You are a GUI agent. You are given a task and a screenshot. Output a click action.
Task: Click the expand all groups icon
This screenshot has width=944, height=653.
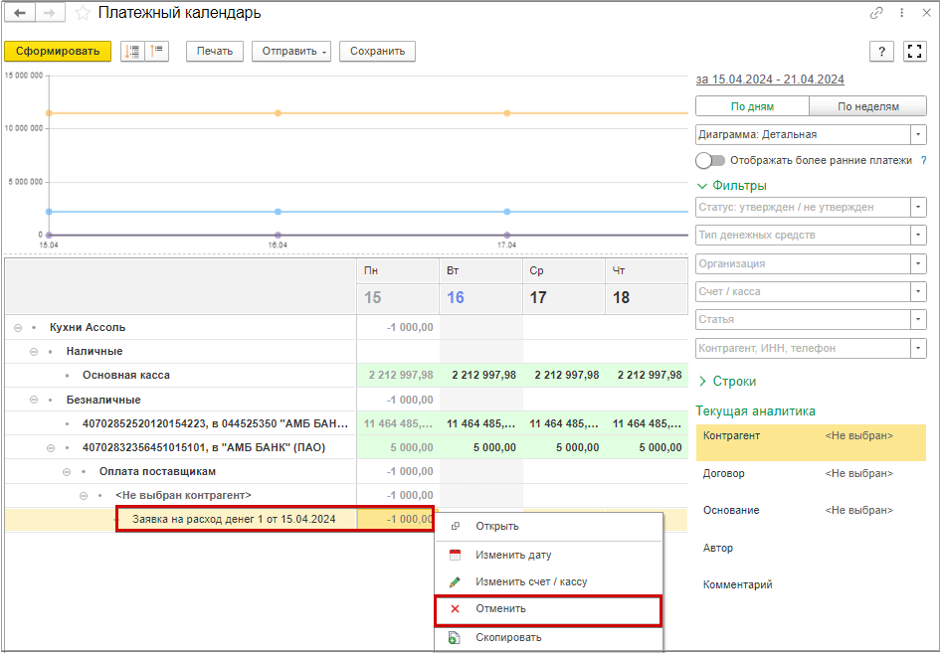[132, 51]
